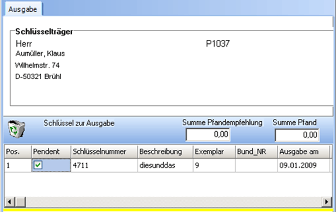This screenshot has width=336, height=212.
Task: Click the Bund_NR column header
Action: click(x=256, y=152)
